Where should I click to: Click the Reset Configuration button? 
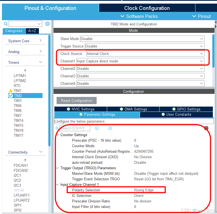(76, 101)
